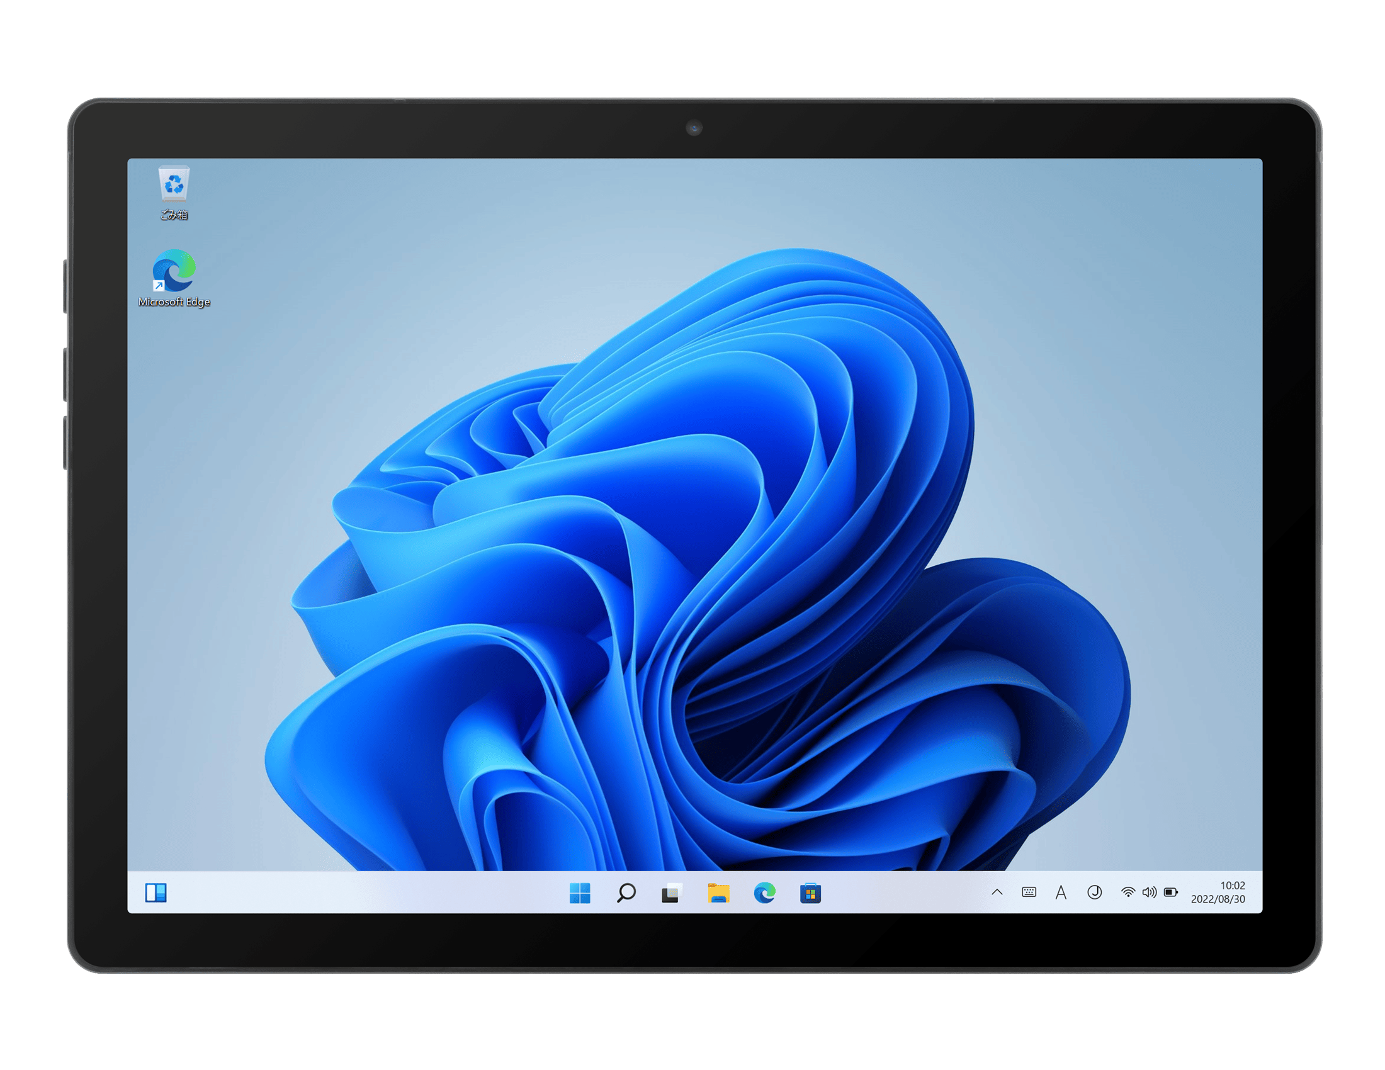
Task: Launch File Explorer from the taskbar
Action: 718,893
